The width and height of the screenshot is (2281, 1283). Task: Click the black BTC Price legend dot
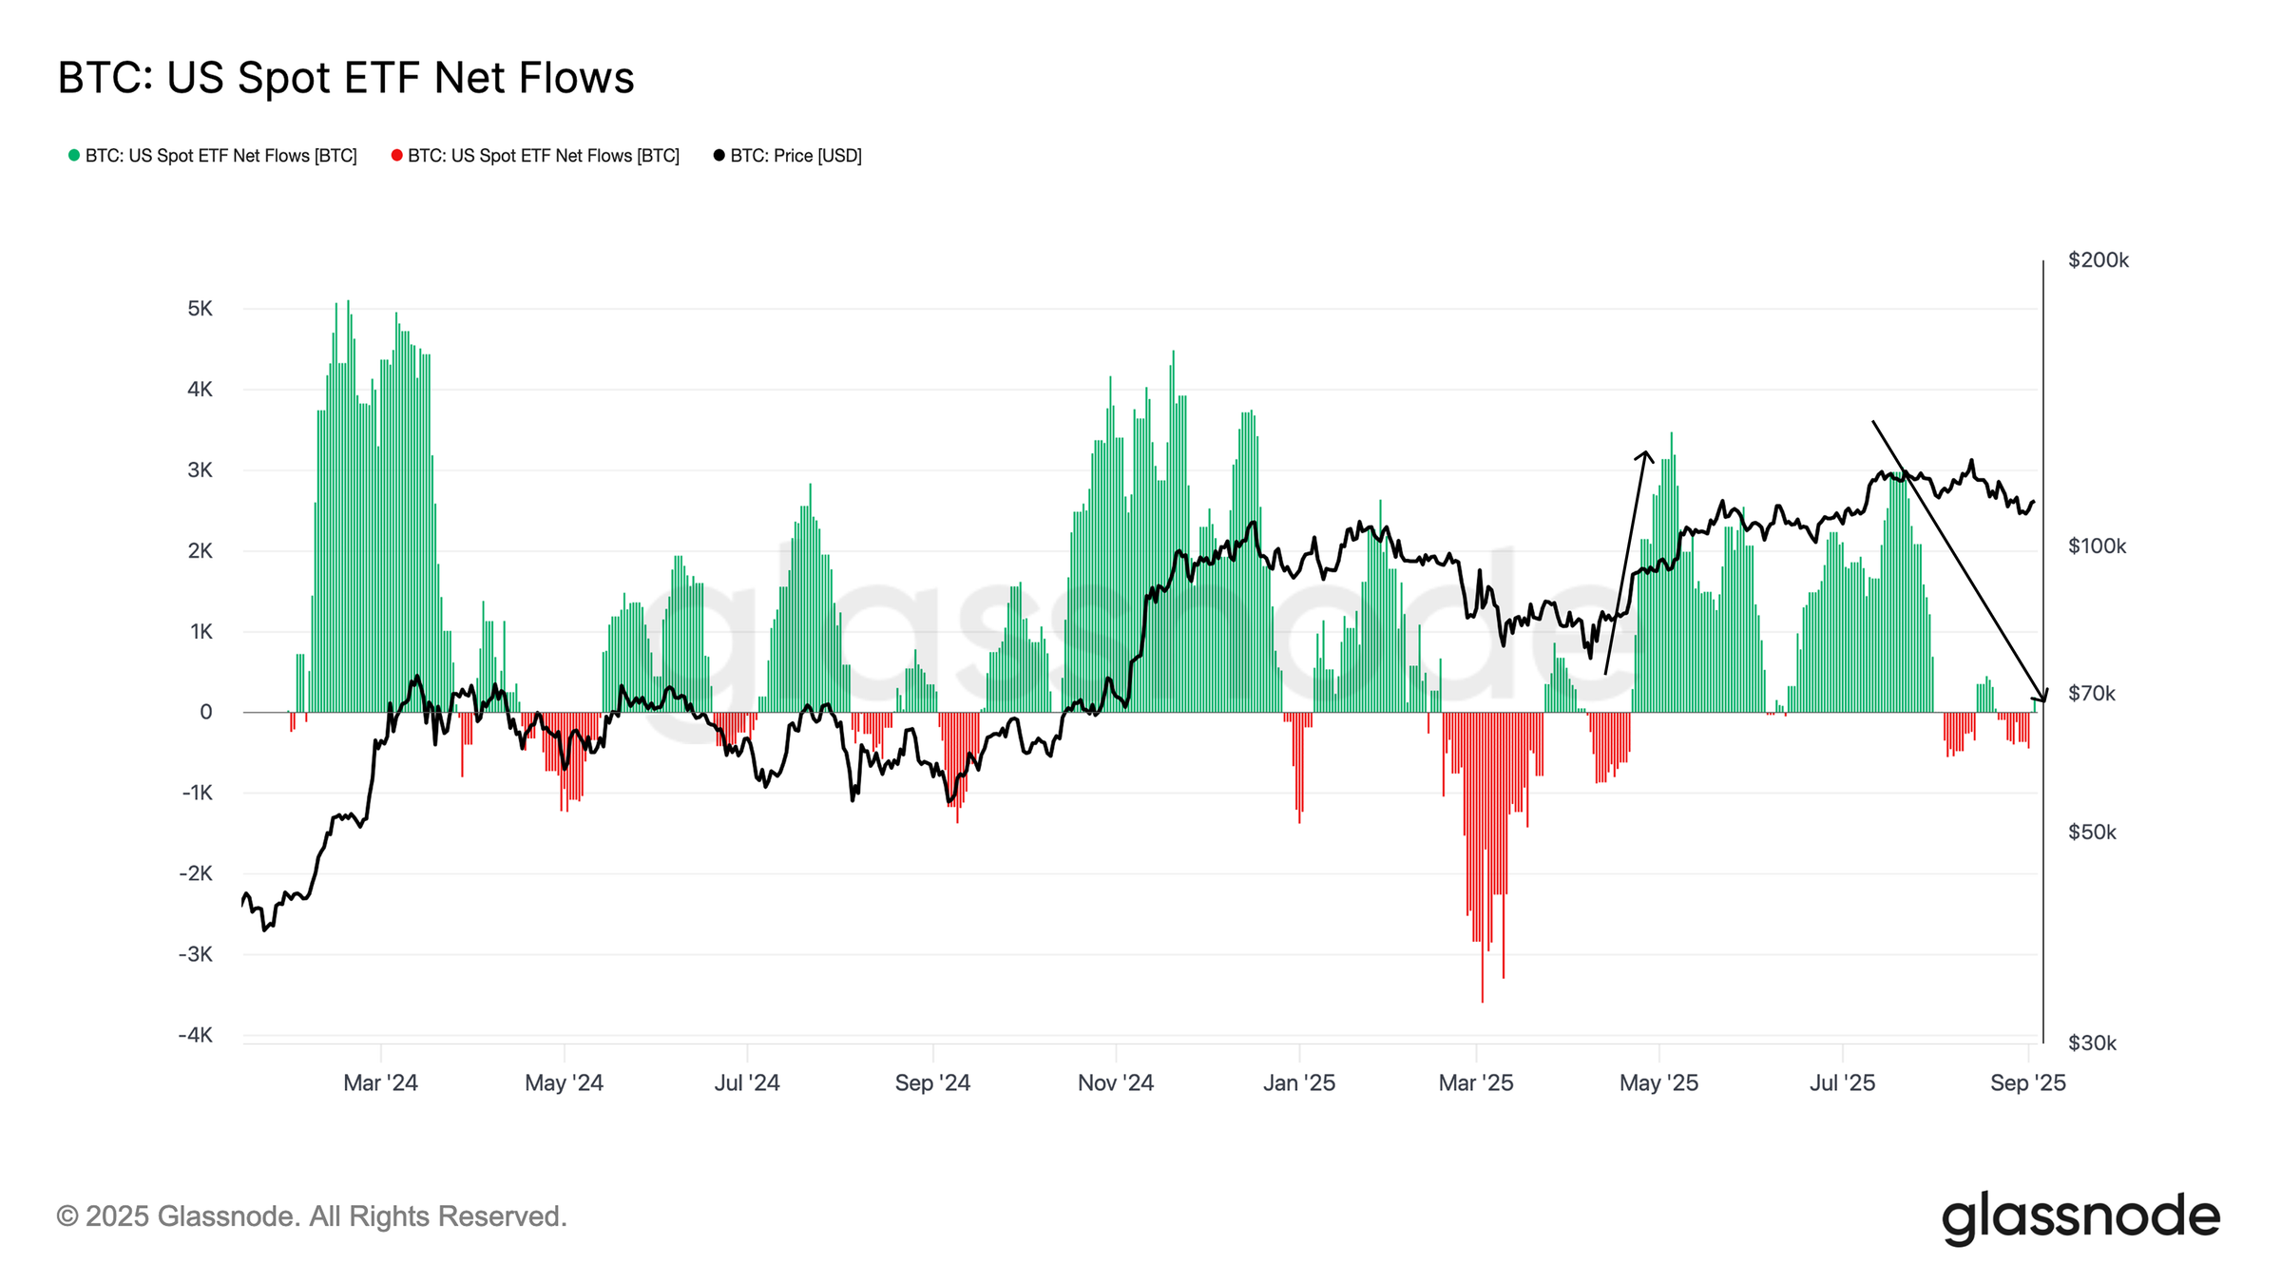(719, 156)
